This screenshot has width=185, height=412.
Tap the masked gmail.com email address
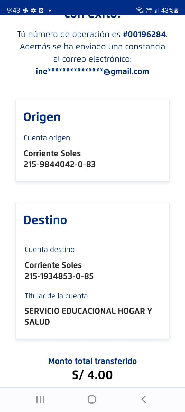(x=92, y=71)
